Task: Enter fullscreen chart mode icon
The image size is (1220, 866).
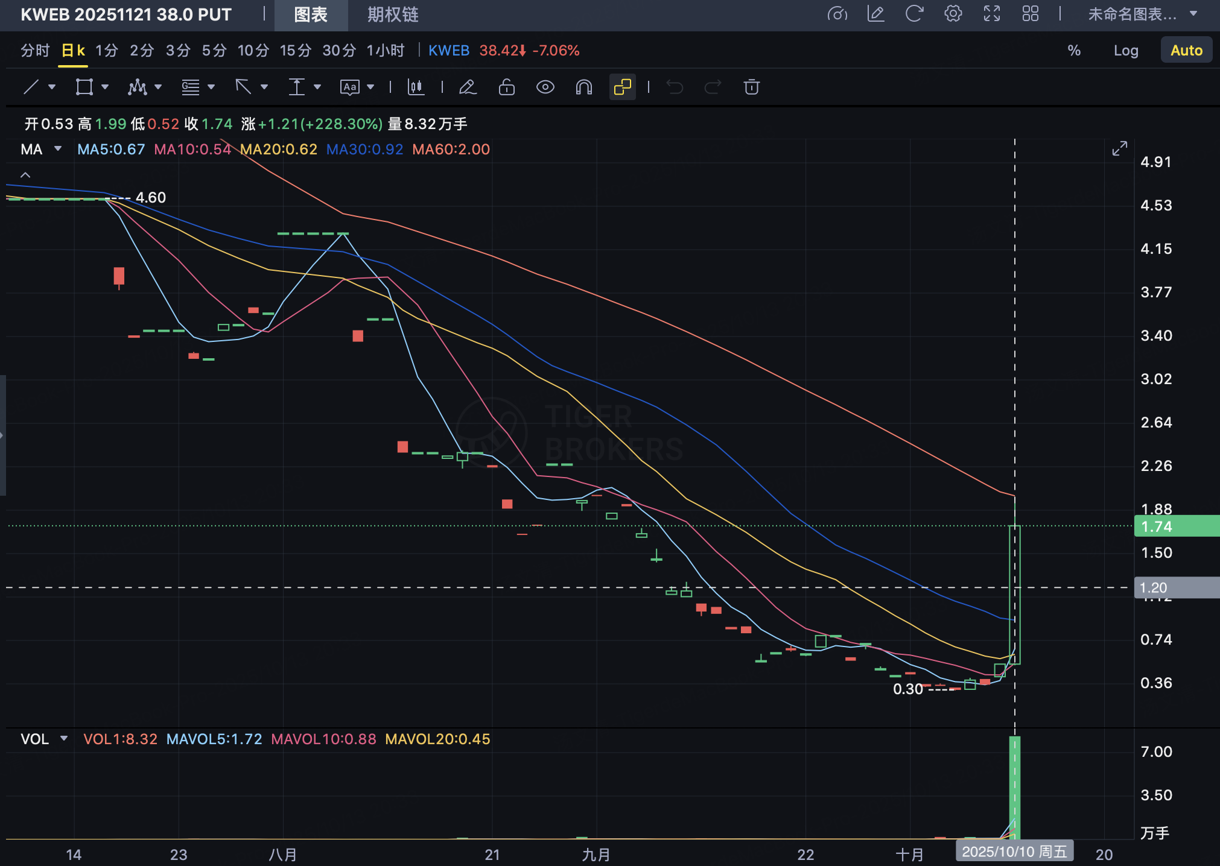Action: point(991,14)
